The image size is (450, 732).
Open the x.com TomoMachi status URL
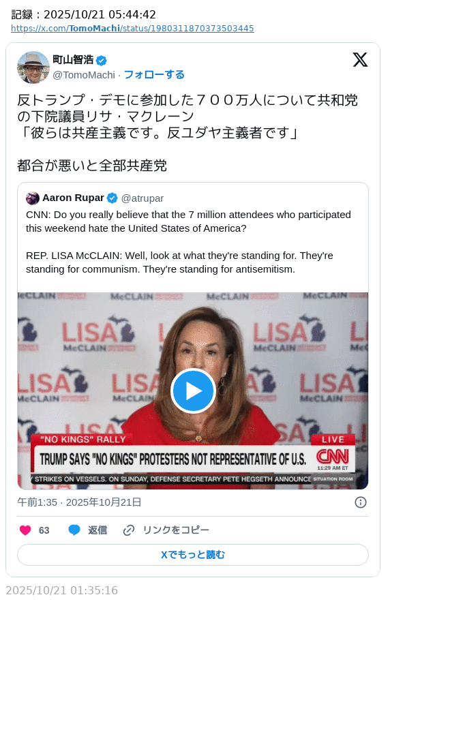point(132,29)
